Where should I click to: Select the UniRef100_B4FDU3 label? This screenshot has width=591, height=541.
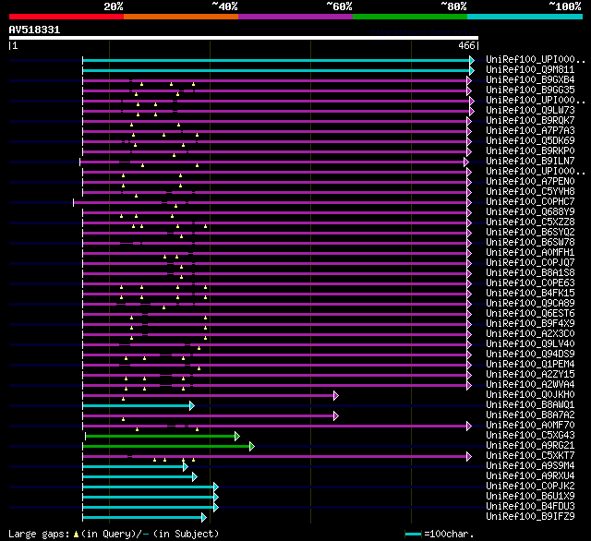[530, 507]
